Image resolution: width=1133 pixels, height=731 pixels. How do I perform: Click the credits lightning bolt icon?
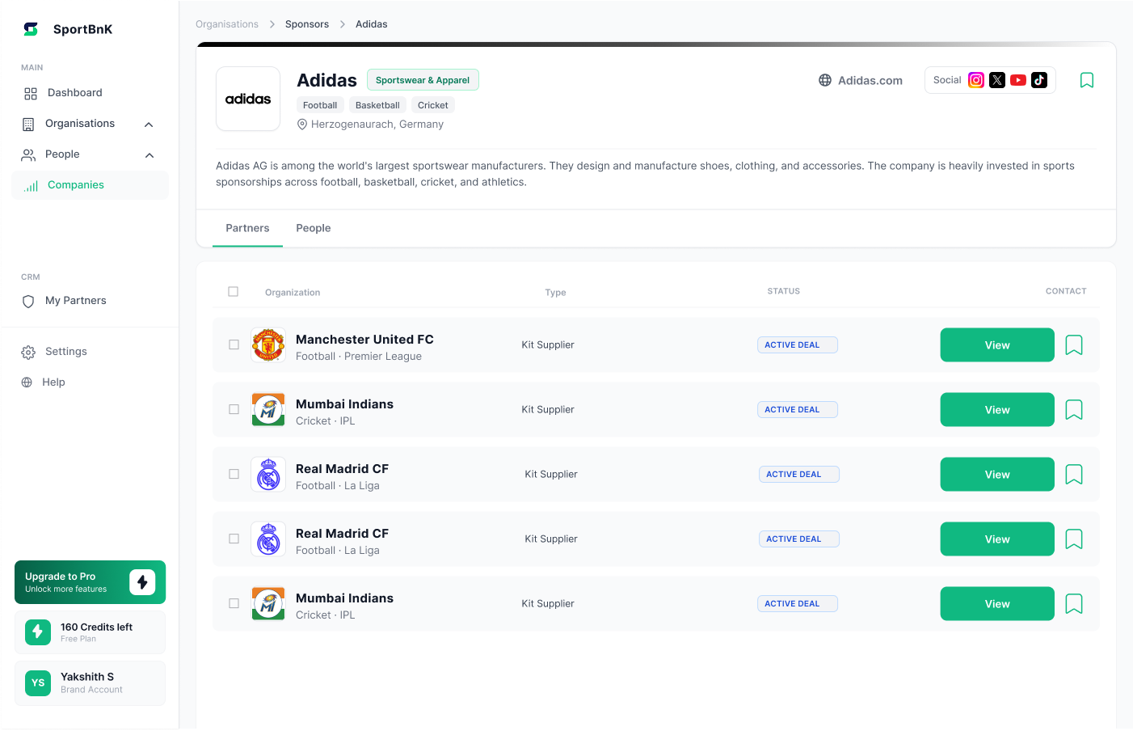point(38,632)
